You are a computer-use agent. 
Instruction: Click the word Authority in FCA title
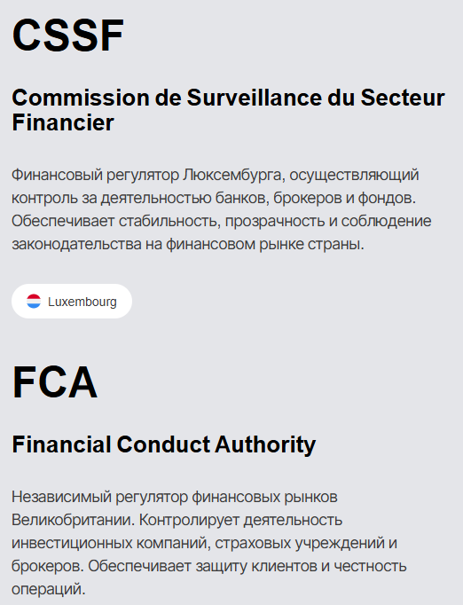pyautogui.click(x=265, y=444)
